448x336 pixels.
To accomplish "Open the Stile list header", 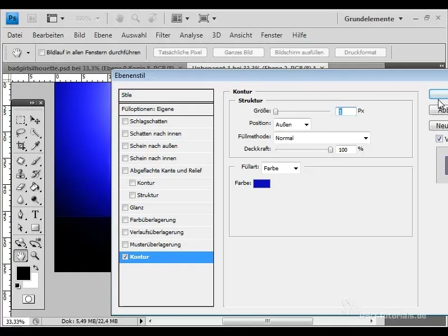I will pos(166,95).
